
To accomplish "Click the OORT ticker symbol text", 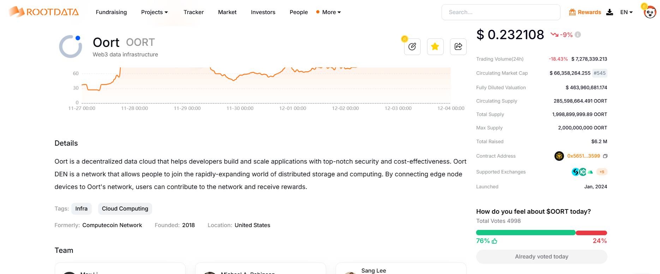I will point(140,42).
